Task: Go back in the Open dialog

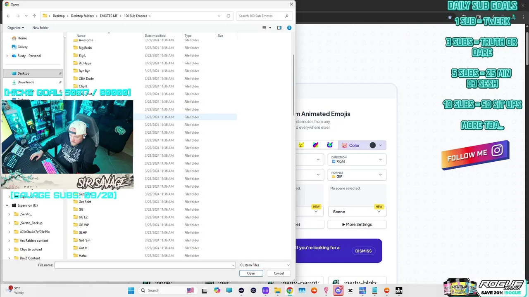Action: coord(8,16)
